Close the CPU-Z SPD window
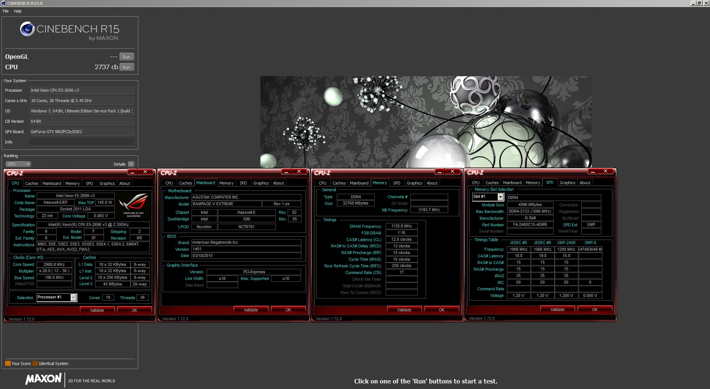710x389 pixels. (606, 171)
